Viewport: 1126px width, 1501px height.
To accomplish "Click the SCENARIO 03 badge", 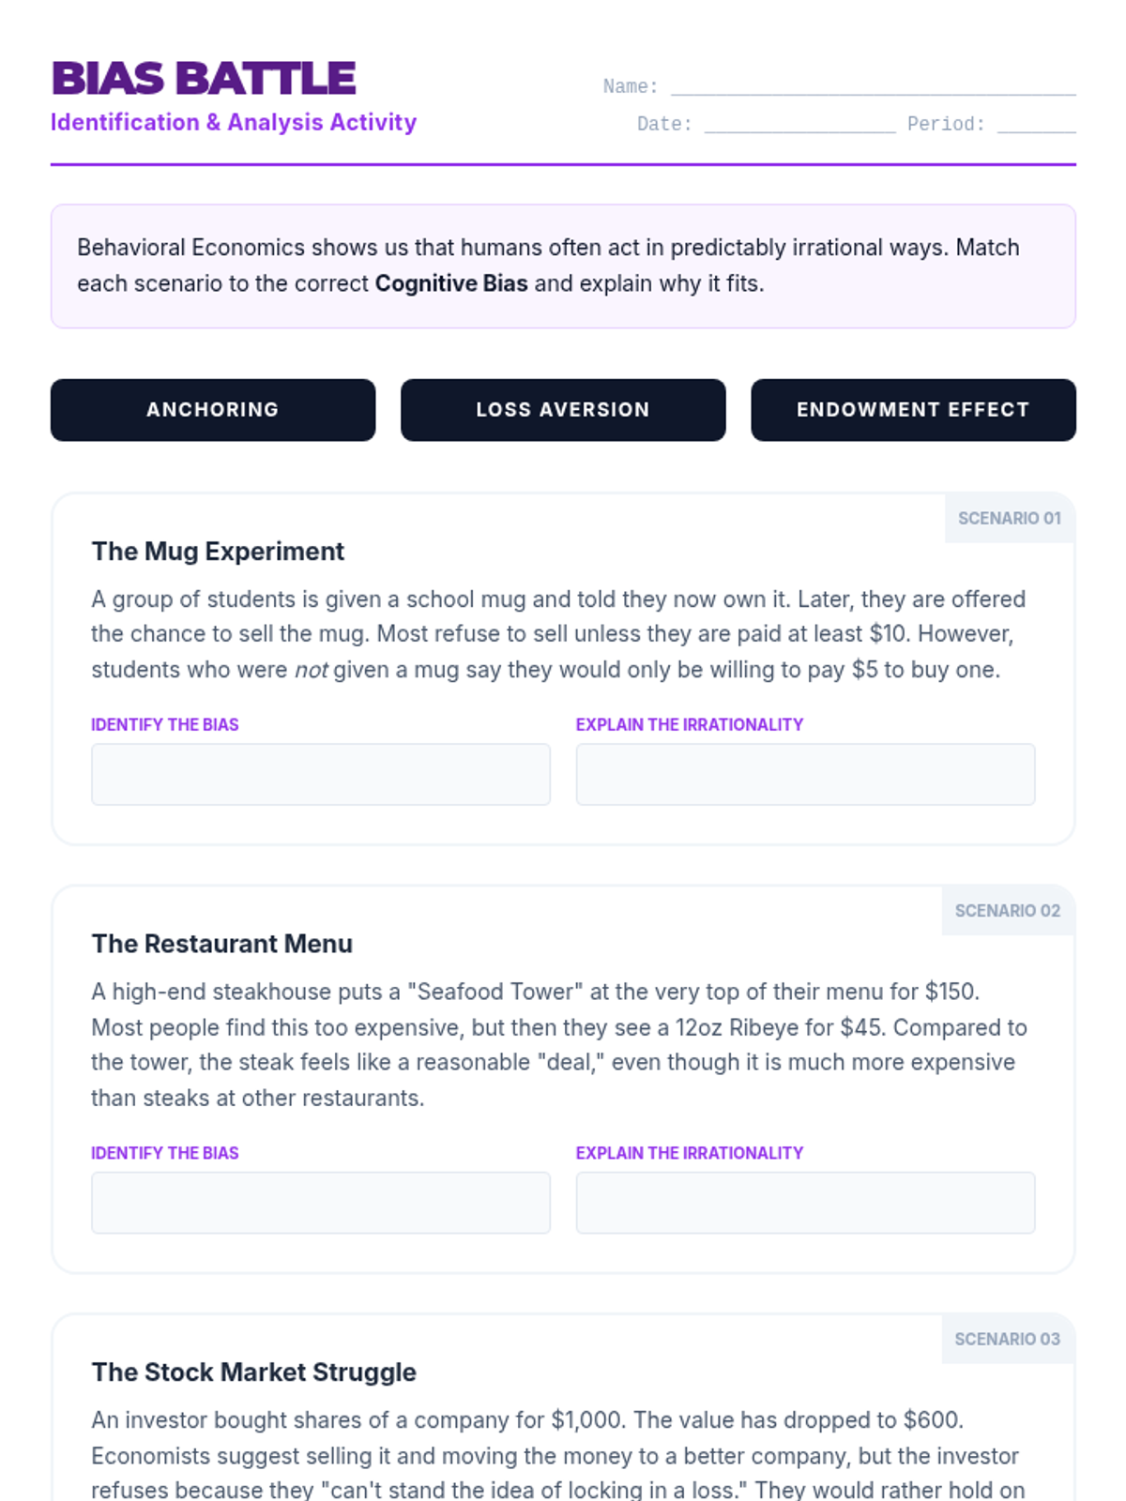I will pyautogui.click(x=1008, y=1340).
